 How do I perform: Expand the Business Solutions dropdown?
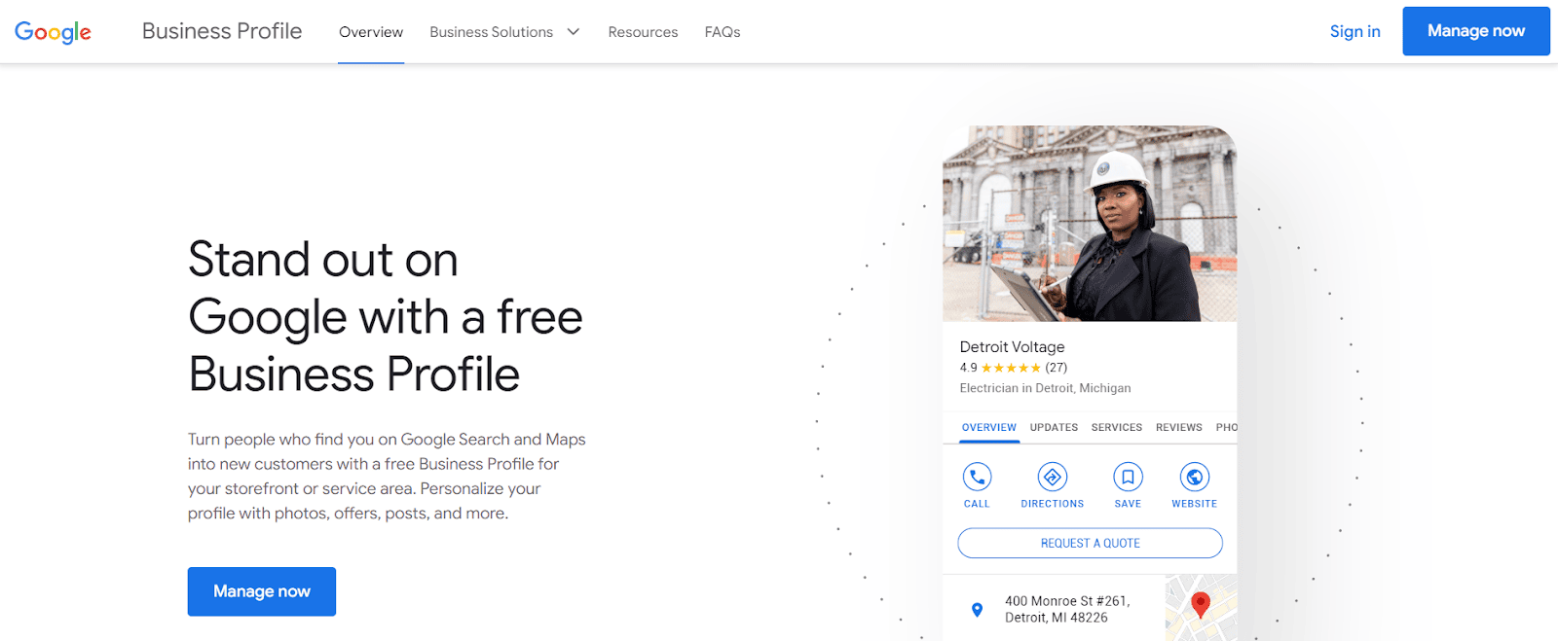tap(491, 32)
